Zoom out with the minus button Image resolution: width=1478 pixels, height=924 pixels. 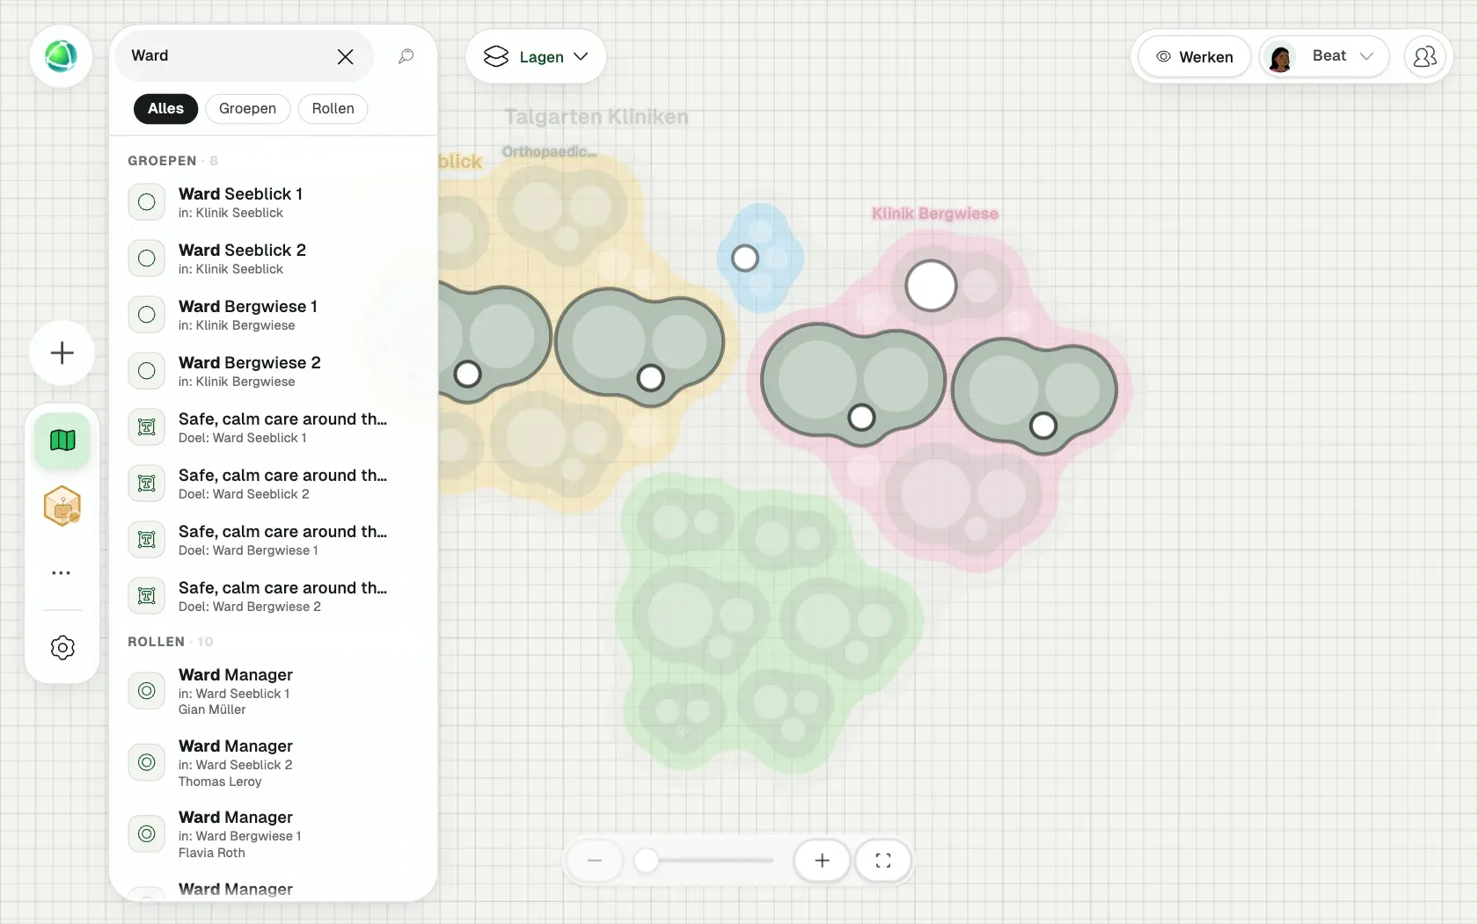(x=595, y=861)
